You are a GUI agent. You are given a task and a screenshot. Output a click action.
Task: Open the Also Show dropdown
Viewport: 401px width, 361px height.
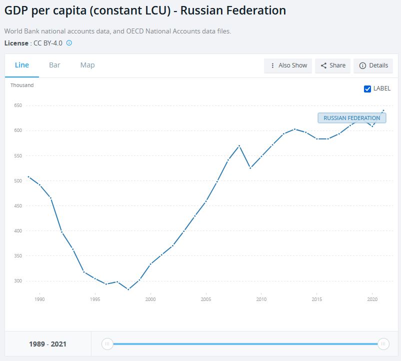(288, 65)
